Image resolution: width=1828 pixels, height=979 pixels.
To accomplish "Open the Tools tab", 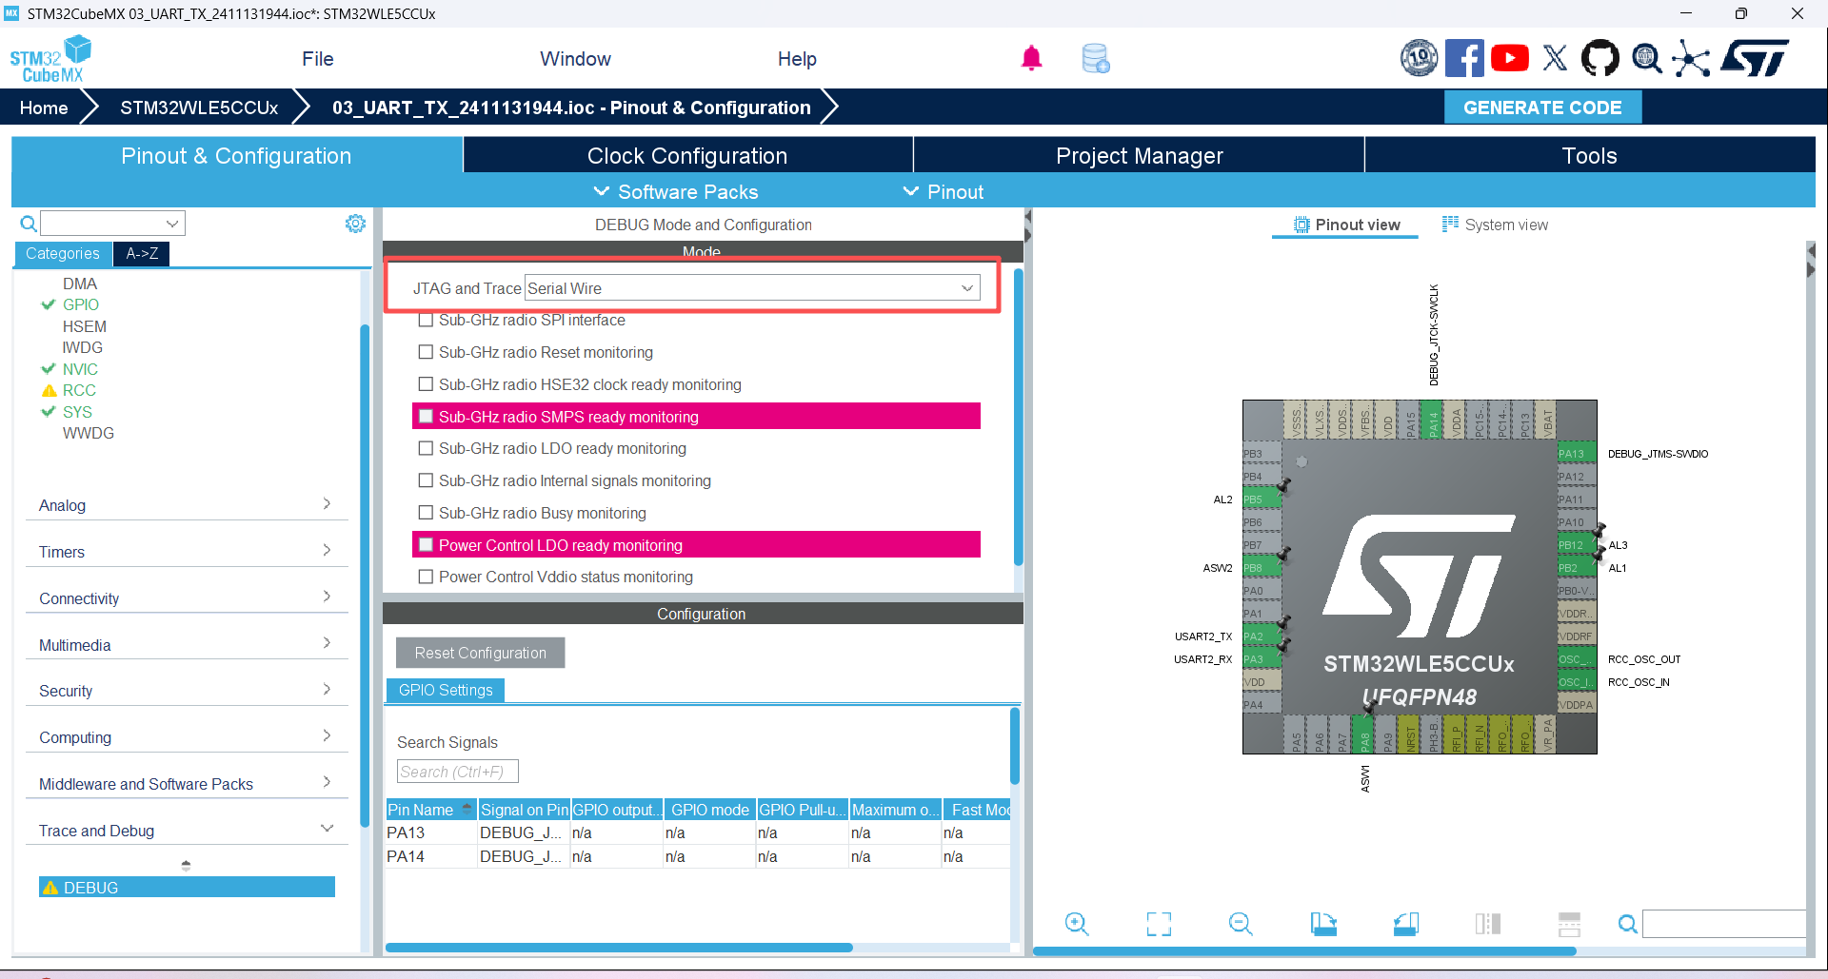I will (1589, 155).
